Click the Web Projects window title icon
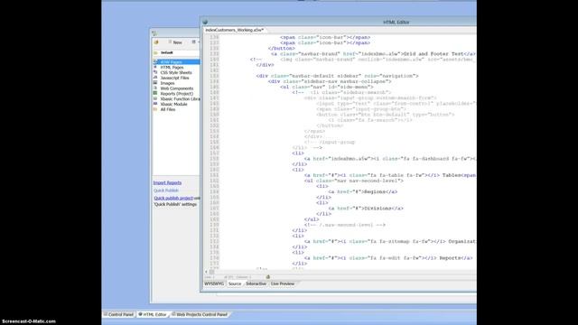This screenshot has width=578, height=325. click(154, 33)
